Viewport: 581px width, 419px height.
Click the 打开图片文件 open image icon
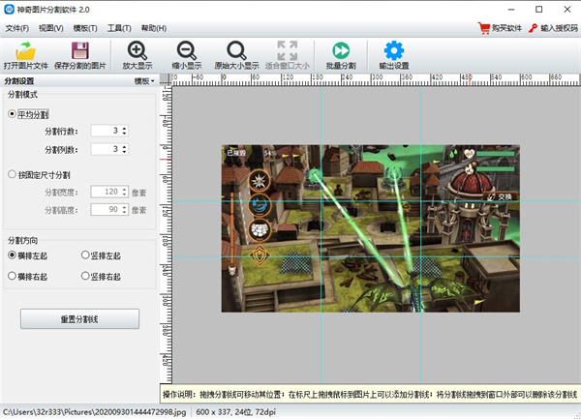[x=26, y=50]
